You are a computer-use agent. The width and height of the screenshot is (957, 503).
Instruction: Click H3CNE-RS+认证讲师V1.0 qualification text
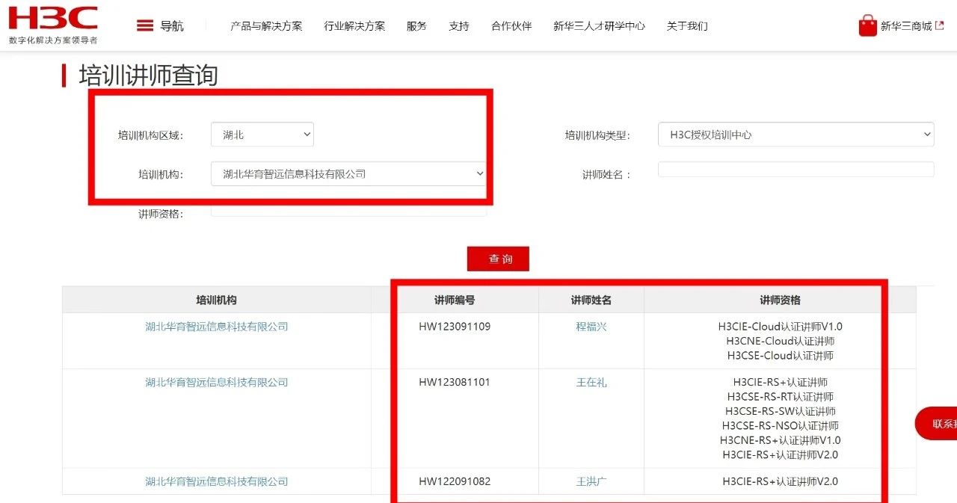click(781, 440)
